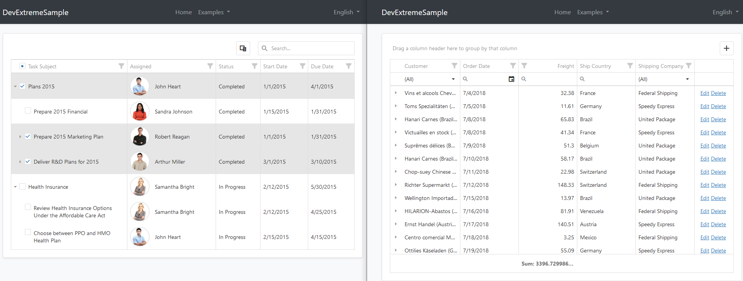Collapse the Health Insurance tree node
Image resolution: width=743 pixels, height=281 pixels.
[x=15, y=187]
